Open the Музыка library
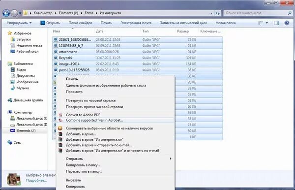Screen dimensions: 295x190 point(23,88)
